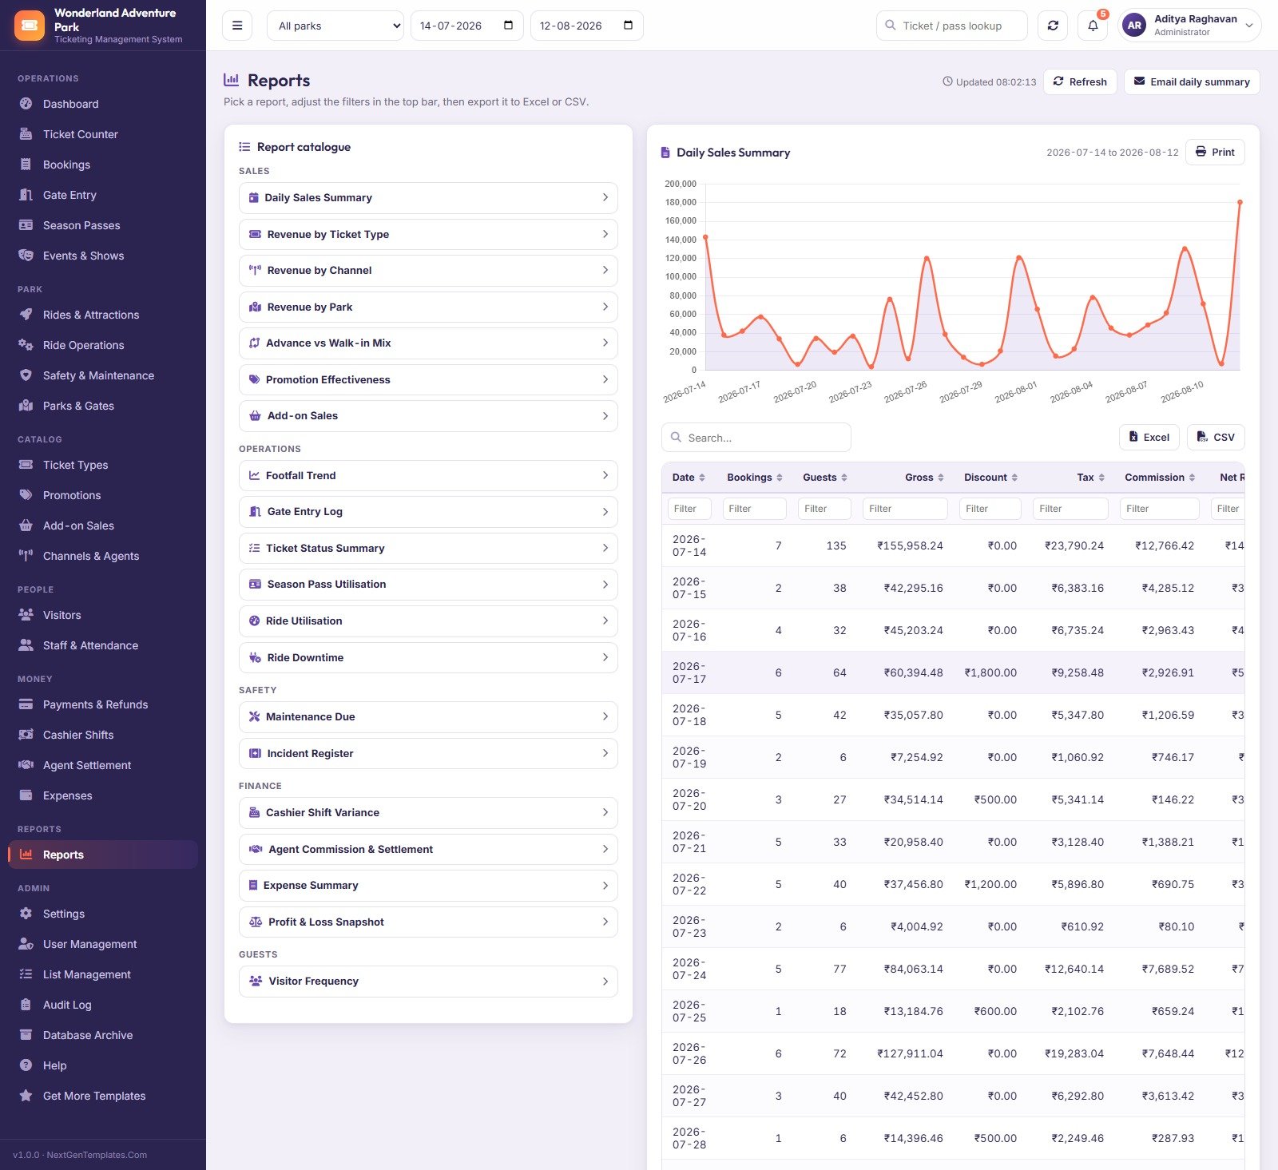Click the sync icon in top bar
Screen dimensions: 1278x1170
(1053, 26)
